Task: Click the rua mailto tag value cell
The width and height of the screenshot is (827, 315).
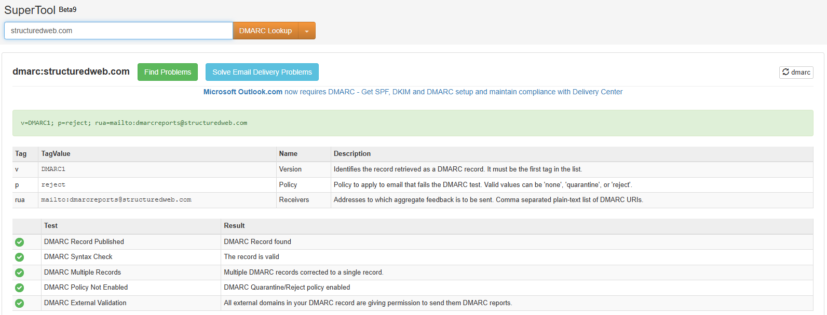Action: coord(116,200)
